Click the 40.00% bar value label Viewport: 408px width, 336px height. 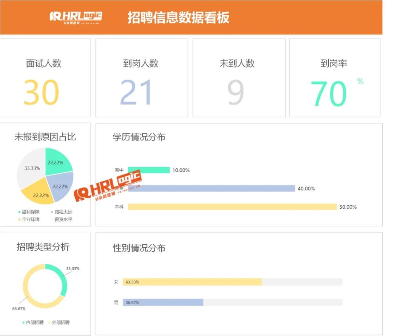[x=306, y=188]
